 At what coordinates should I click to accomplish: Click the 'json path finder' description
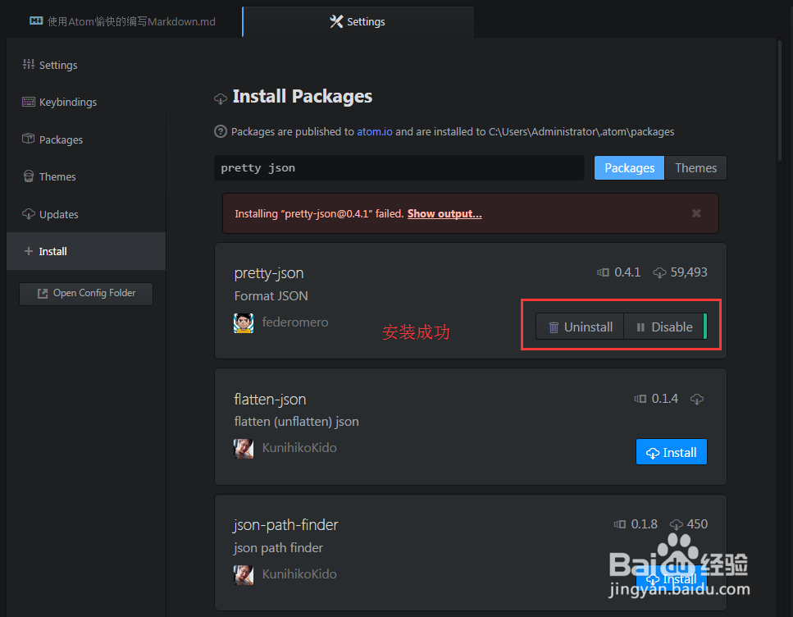click(278, 548)
